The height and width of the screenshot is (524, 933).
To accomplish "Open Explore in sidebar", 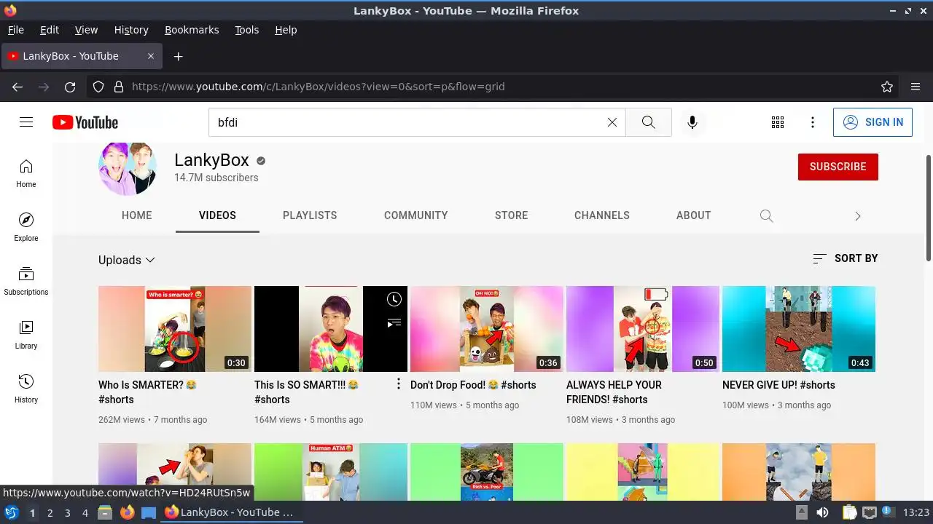I will point(26,227).
